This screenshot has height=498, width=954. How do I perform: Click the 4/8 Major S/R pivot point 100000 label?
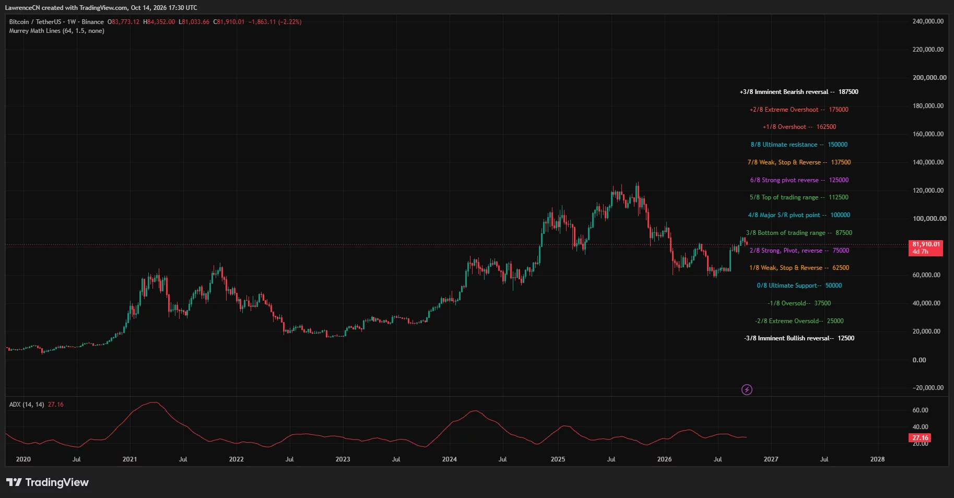[x=799, y=215]
